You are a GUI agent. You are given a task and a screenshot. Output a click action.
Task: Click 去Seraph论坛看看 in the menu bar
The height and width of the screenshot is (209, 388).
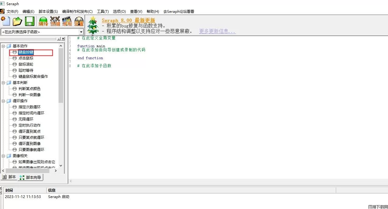point(179,12)
